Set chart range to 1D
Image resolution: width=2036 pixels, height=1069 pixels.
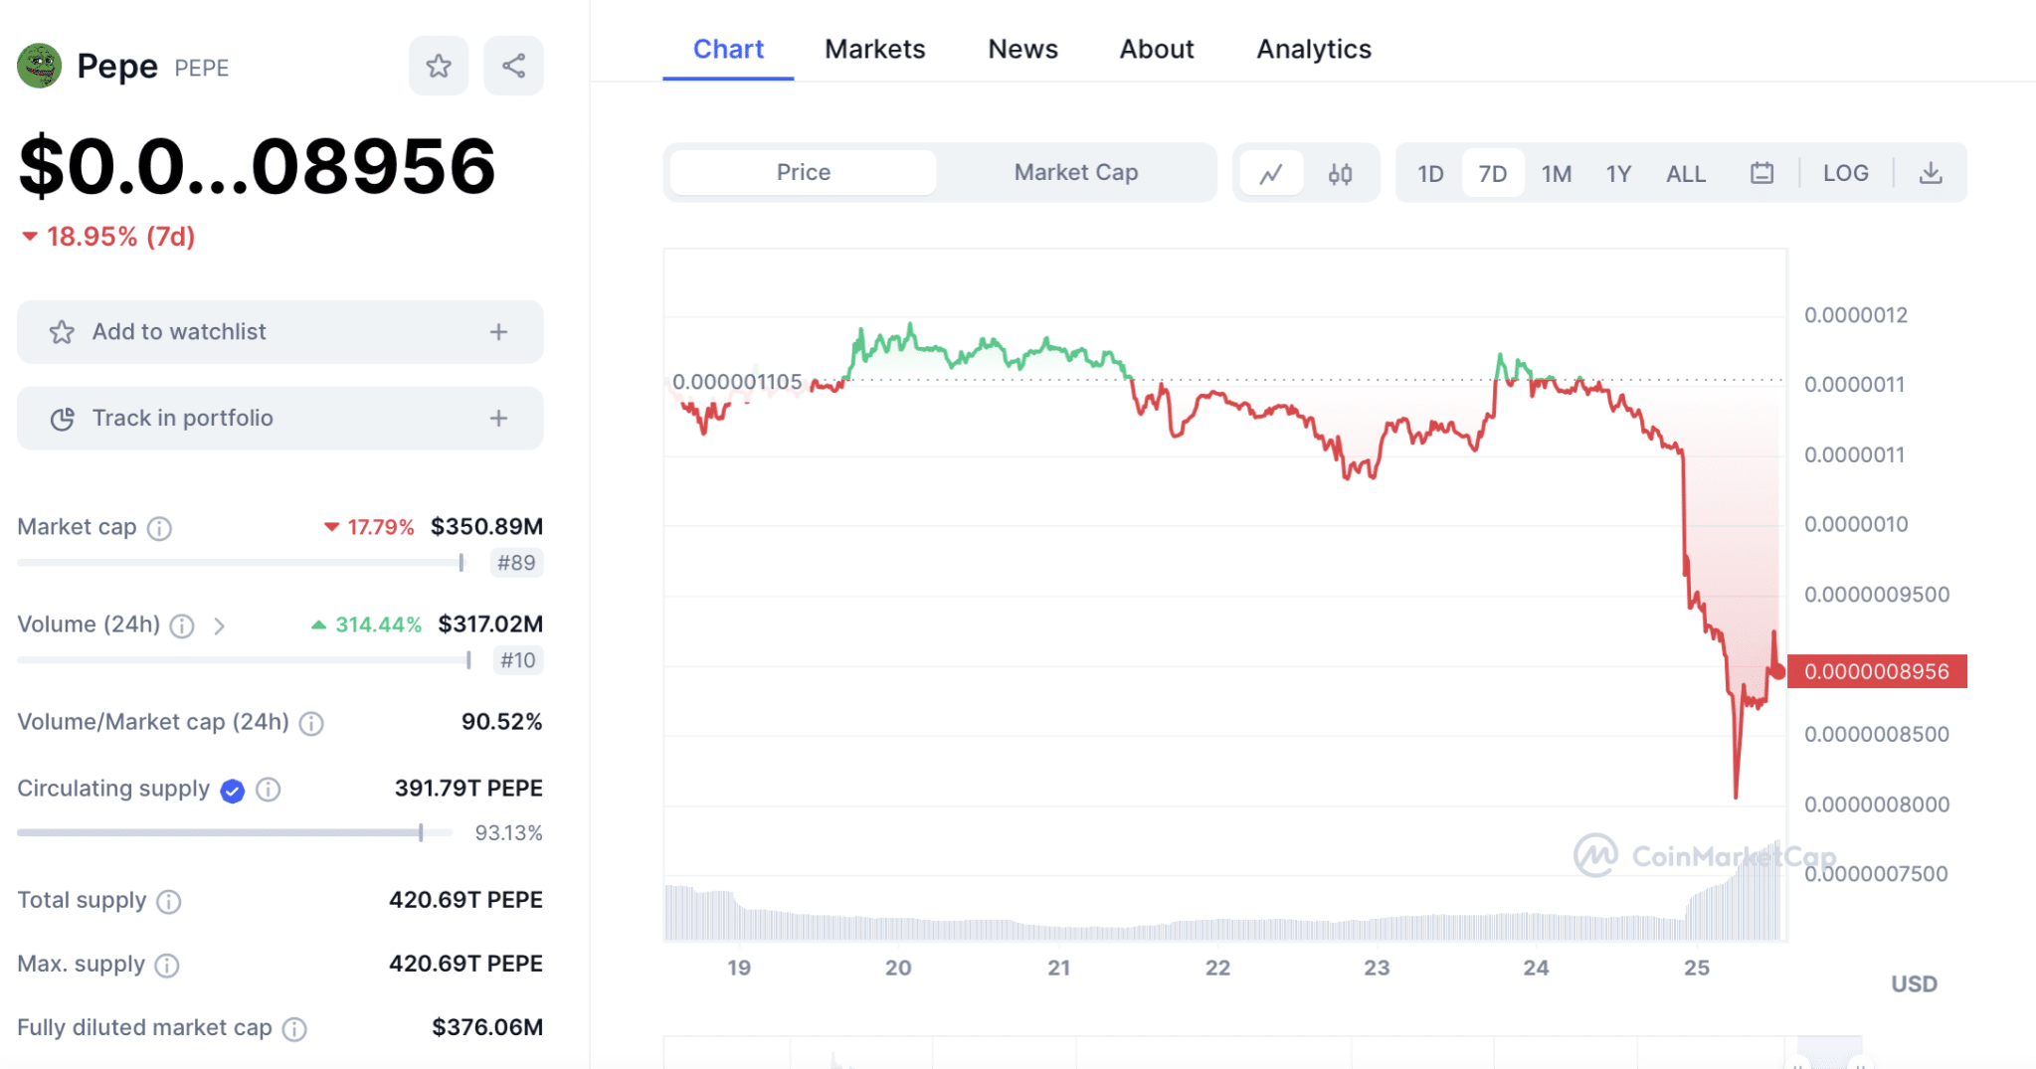(x=1430, y=174)
